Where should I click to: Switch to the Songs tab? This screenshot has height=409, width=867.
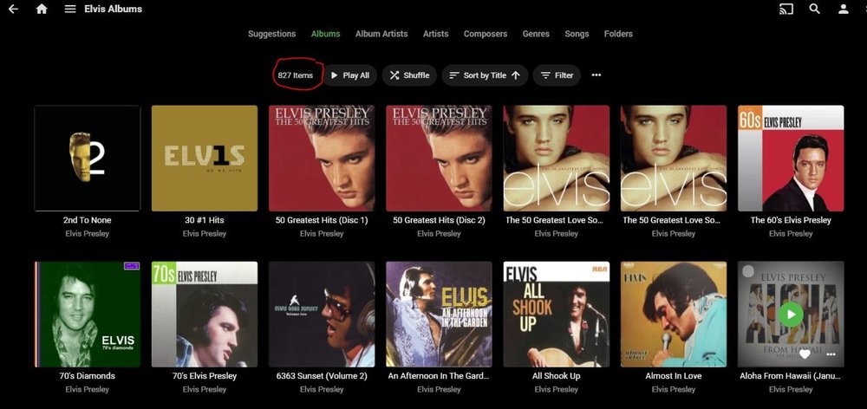point(577,34)
